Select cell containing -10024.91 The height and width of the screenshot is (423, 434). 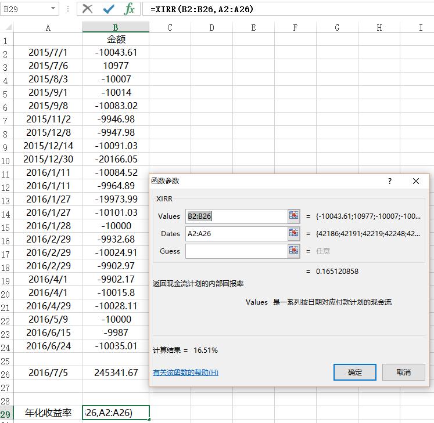pos(116,252)
